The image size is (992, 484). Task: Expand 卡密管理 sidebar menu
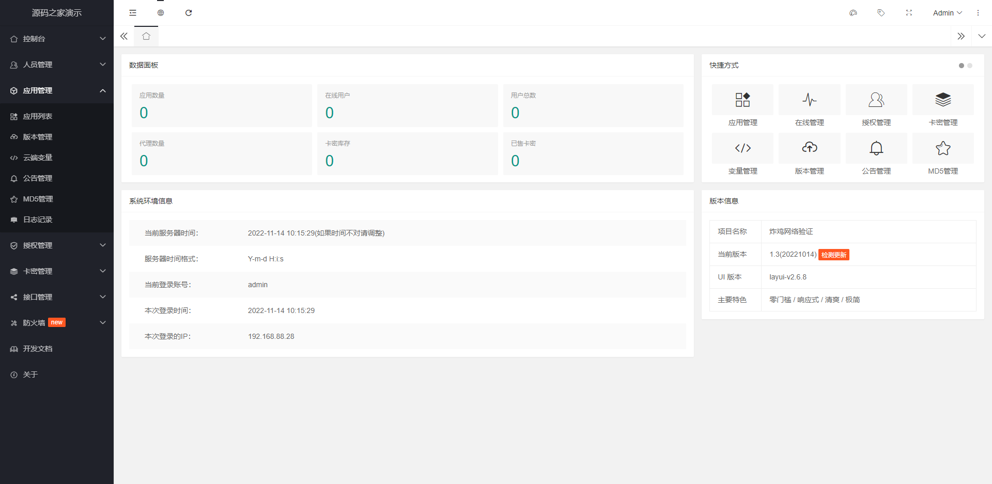tap(57, 271)
